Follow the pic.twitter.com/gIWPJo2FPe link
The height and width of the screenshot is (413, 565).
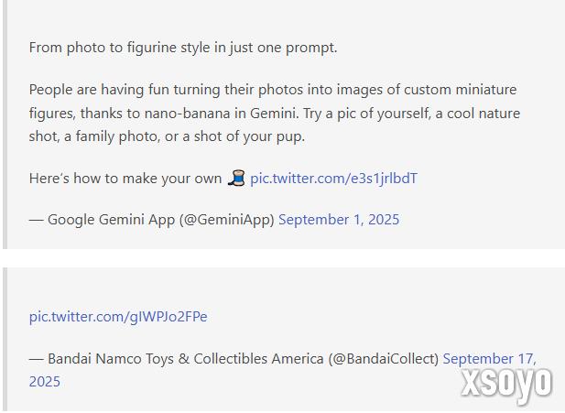click(118, 317)
